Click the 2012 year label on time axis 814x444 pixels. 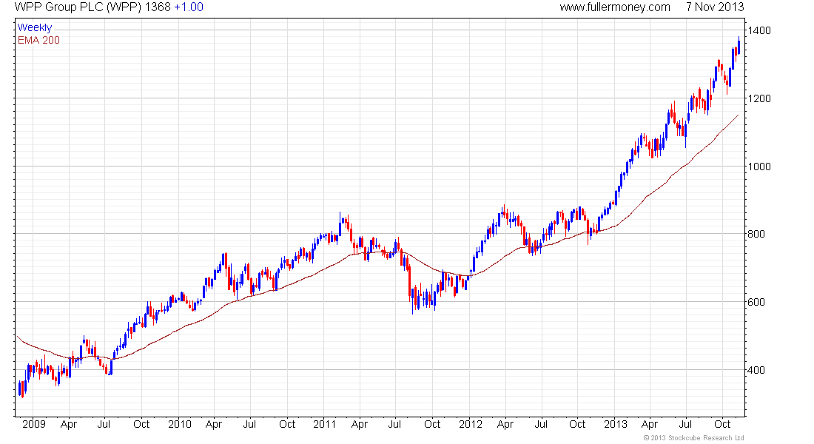tap(471, 424)
